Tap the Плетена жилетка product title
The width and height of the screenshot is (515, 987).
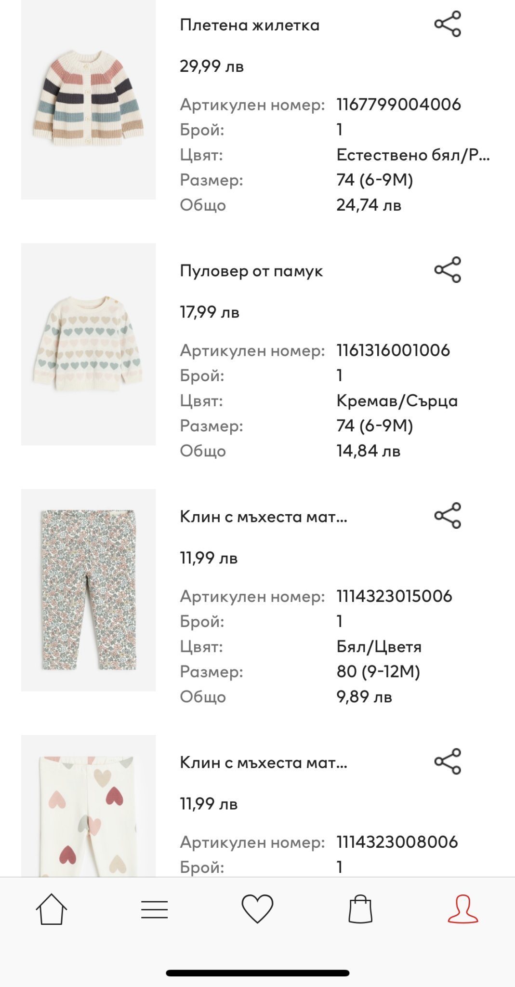[x=250, y=25]
